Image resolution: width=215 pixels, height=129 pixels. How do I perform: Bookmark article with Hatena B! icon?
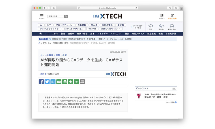tap(53, 82)
